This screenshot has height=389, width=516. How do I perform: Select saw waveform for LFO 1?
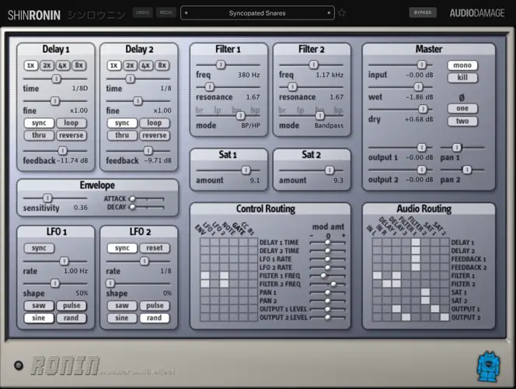[39, 306]
